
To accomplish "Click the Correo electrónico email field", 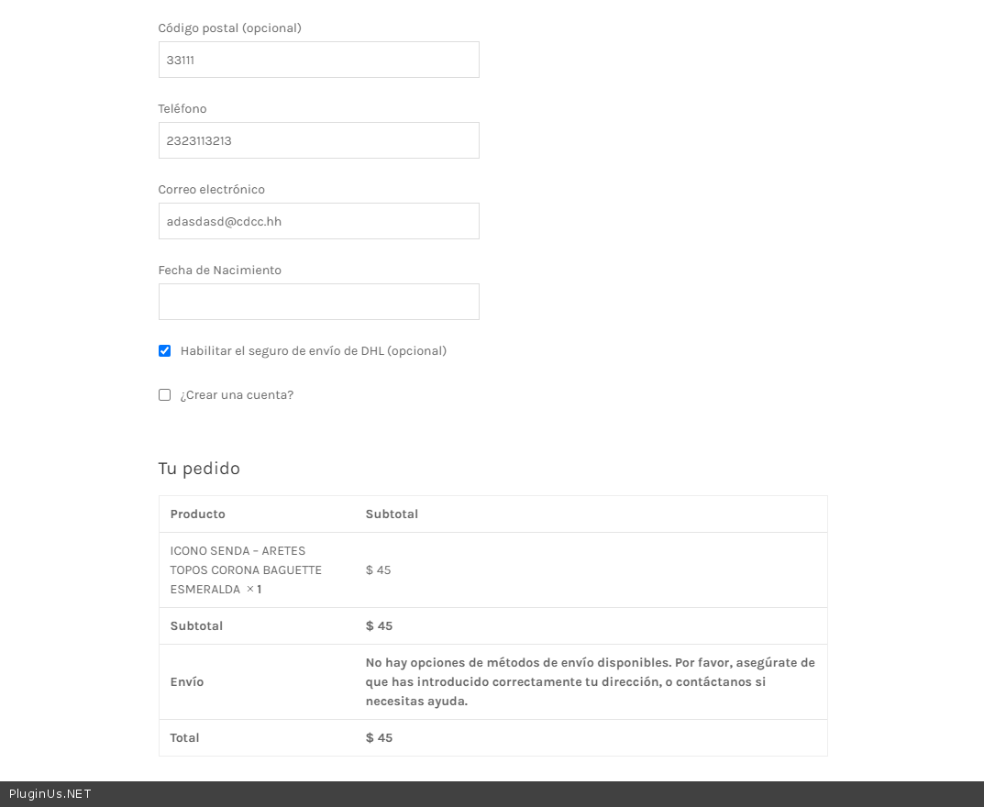I will pos(318,221).
